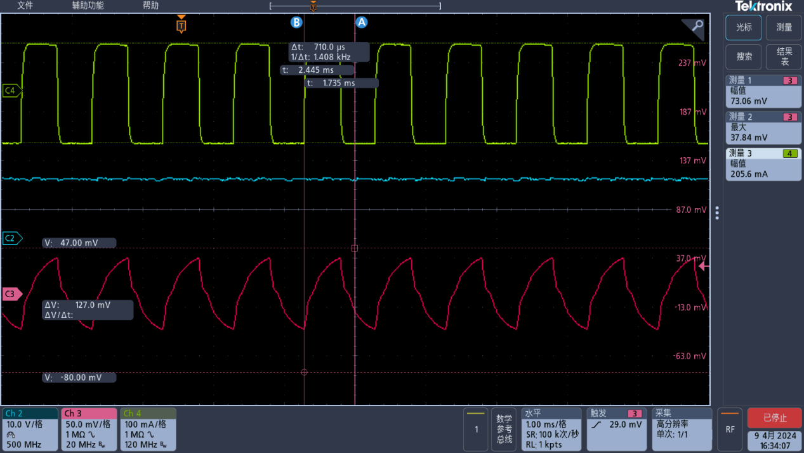The image size is (804, 453).
Task: Select cursor B handle
Action: [296, 22]
